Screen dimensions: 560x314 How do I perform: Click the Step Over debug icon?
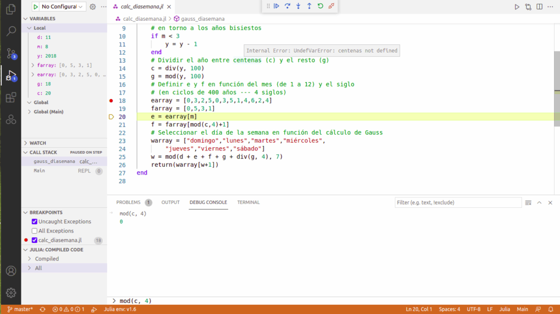click(288, 6)
